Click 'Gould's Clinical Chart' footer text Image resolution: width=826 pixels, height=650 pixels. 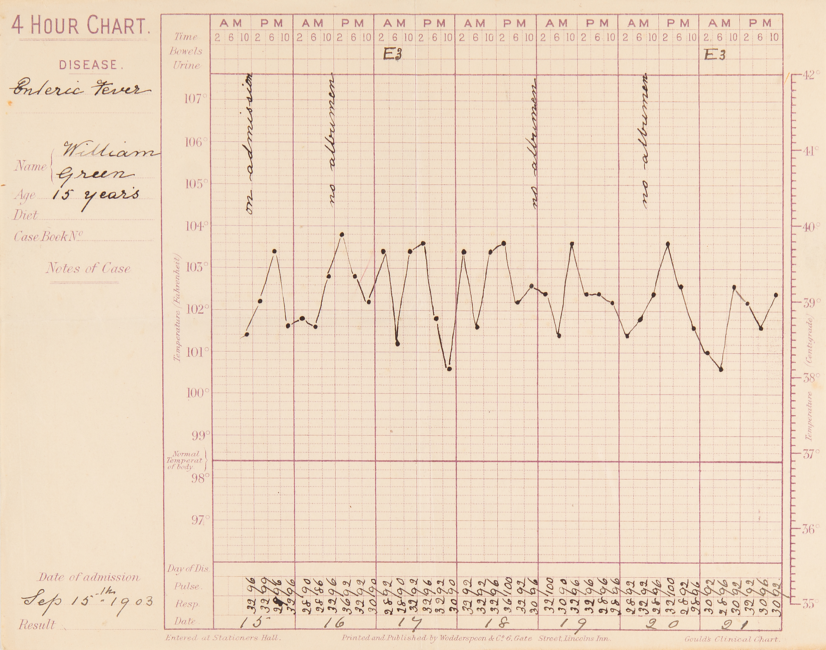732,639
